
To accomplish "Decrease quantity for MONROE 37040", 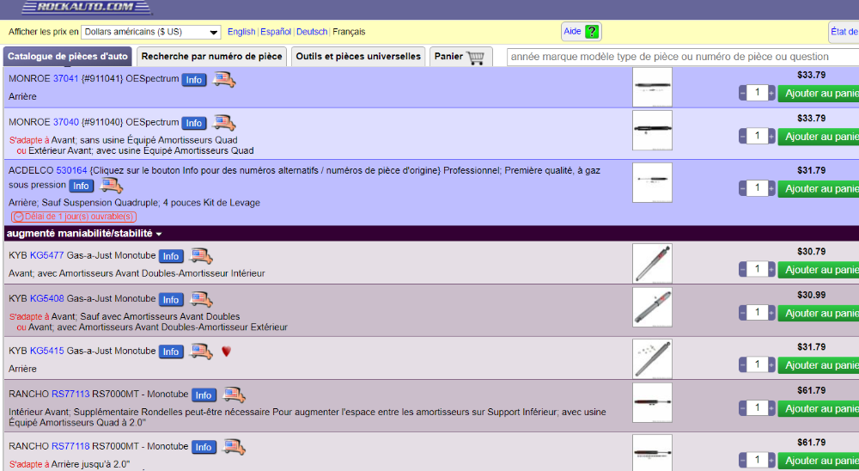I will point(743,137).
